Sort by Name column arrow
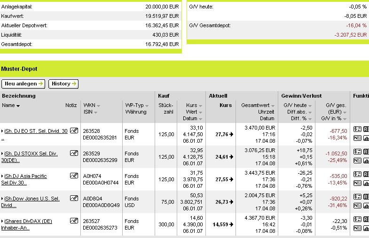Image resolution: width=369 pixels, height=238 pixels. 18,106
